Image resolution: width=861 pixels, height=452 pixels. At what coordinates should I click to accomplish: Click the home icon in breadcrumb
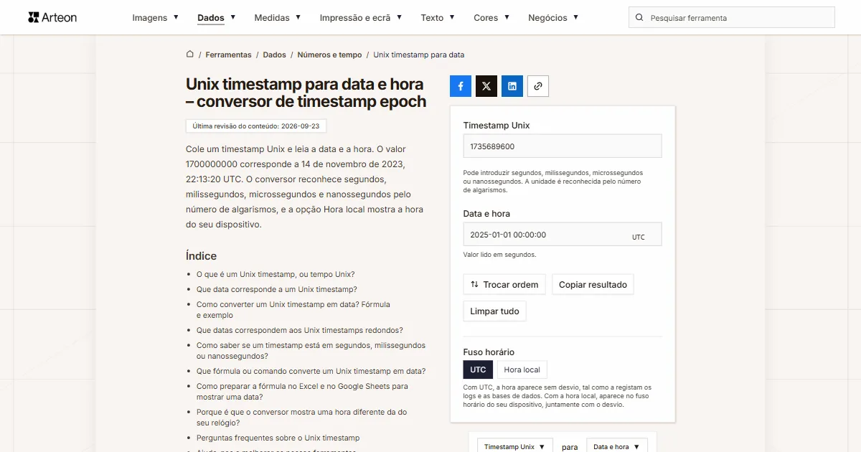(190, 55)
